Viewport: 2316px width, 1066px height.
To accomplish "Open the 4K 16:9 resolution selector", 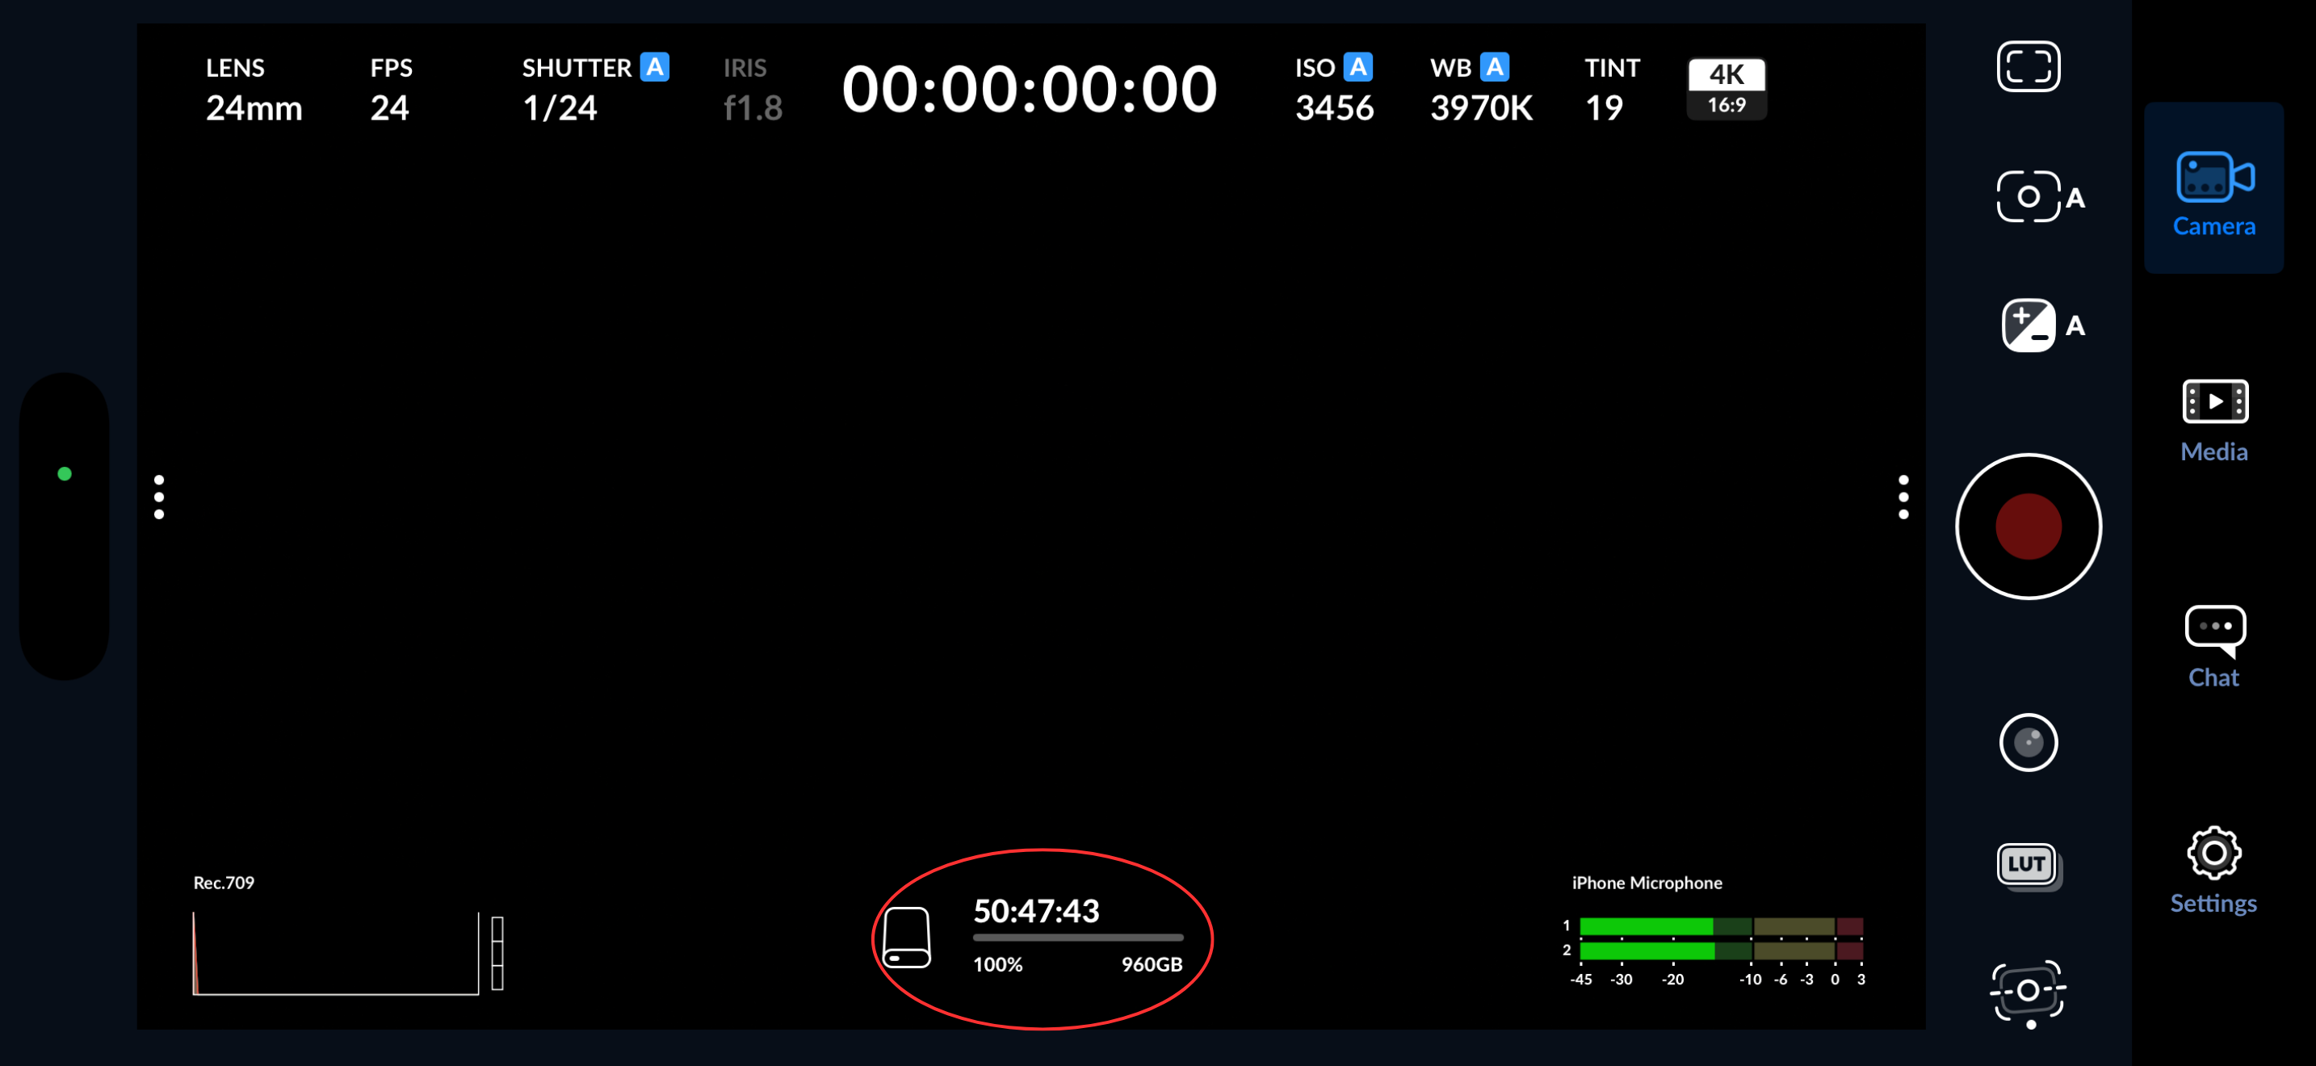I will point(1727,88).
